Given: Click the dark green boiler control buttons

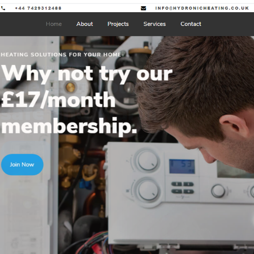Looking at the screenshot, I should click(x=182, y=187).
